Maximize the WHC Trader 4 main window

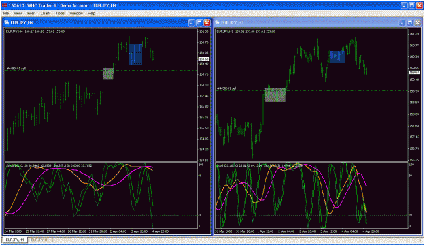(x=411, y=5)
